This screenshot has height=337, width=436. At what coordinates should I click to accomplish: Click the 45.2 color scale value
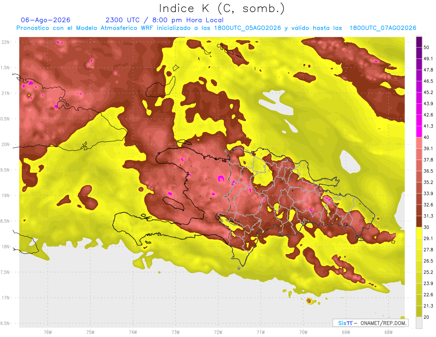428,92
